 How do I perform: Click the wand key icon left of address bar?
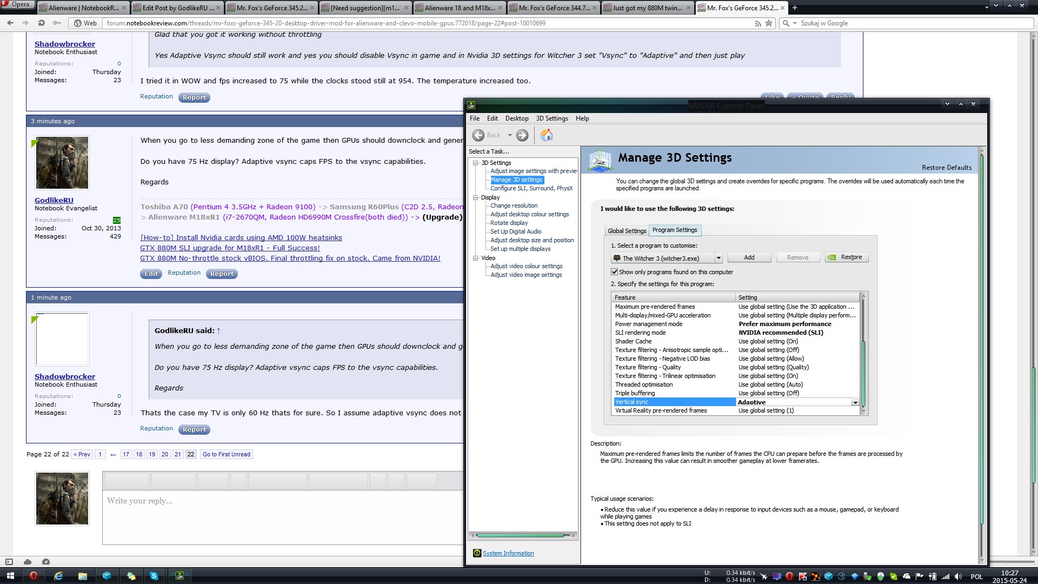[57, 23]
